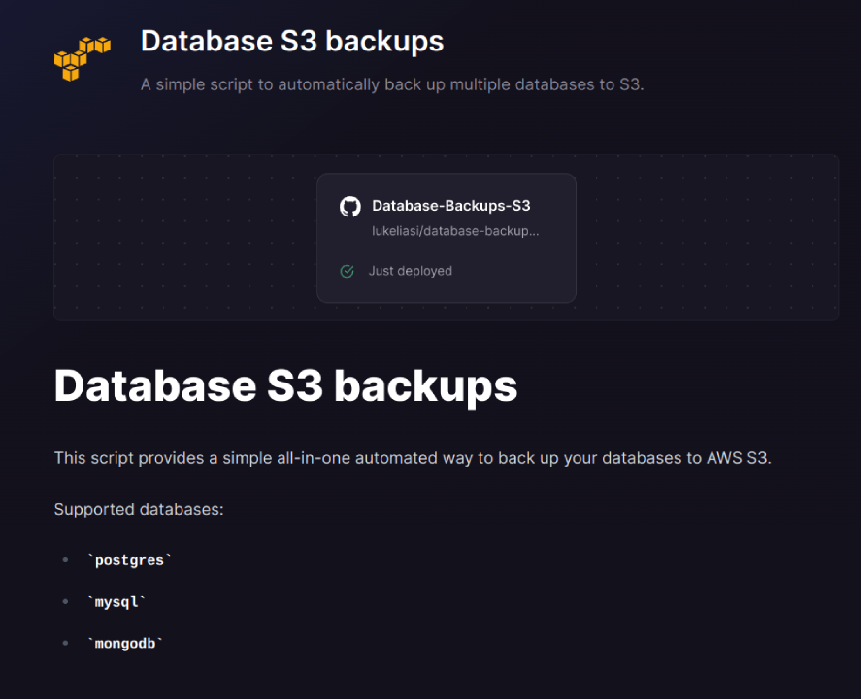Expand the truncated lukeliasi/database-backup path
The height and width of the screenshot is (699, 861).
pyautogui.click(x=456, y=231)
